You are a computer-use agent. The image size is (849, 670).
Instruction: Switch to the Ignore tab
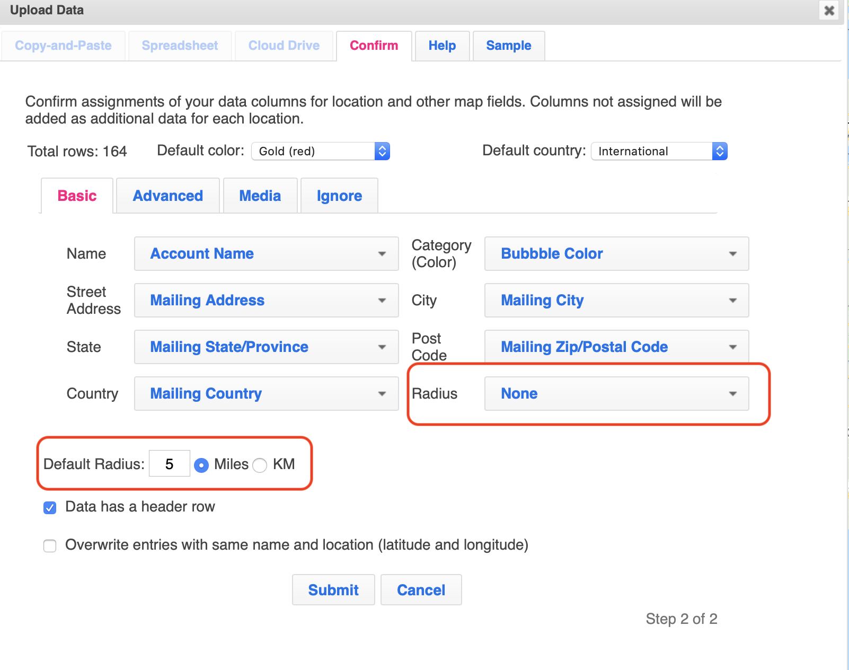(339, 196)
